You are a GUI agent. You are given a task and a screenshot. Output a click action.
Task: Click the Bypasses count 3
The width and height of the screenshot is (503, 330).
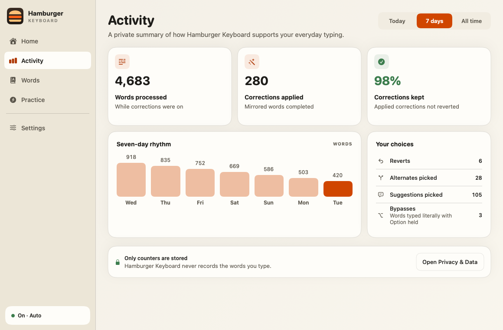coord(480,215)
